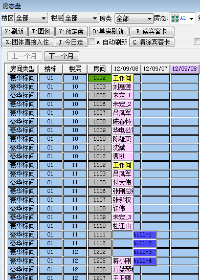Screen dimensions: 200x280
Task: Enable the A:自动刷新 checkbox
Action: pos(92,42)
